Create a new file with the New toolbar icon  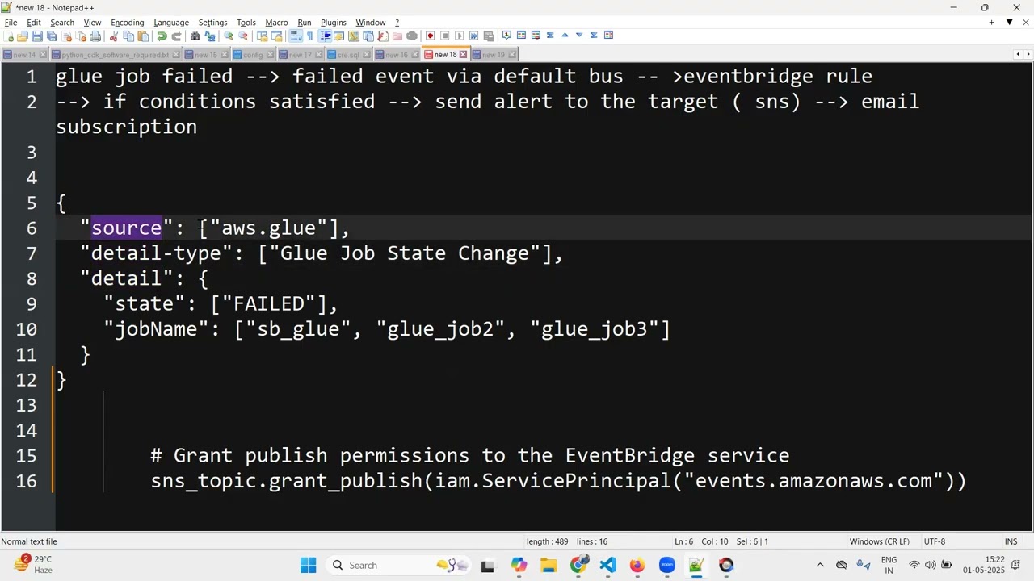pos(10,36)
